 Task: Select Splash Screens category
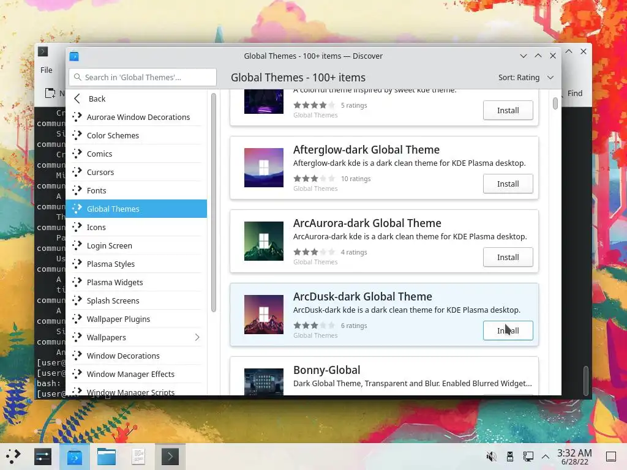[x=136, y=301]
